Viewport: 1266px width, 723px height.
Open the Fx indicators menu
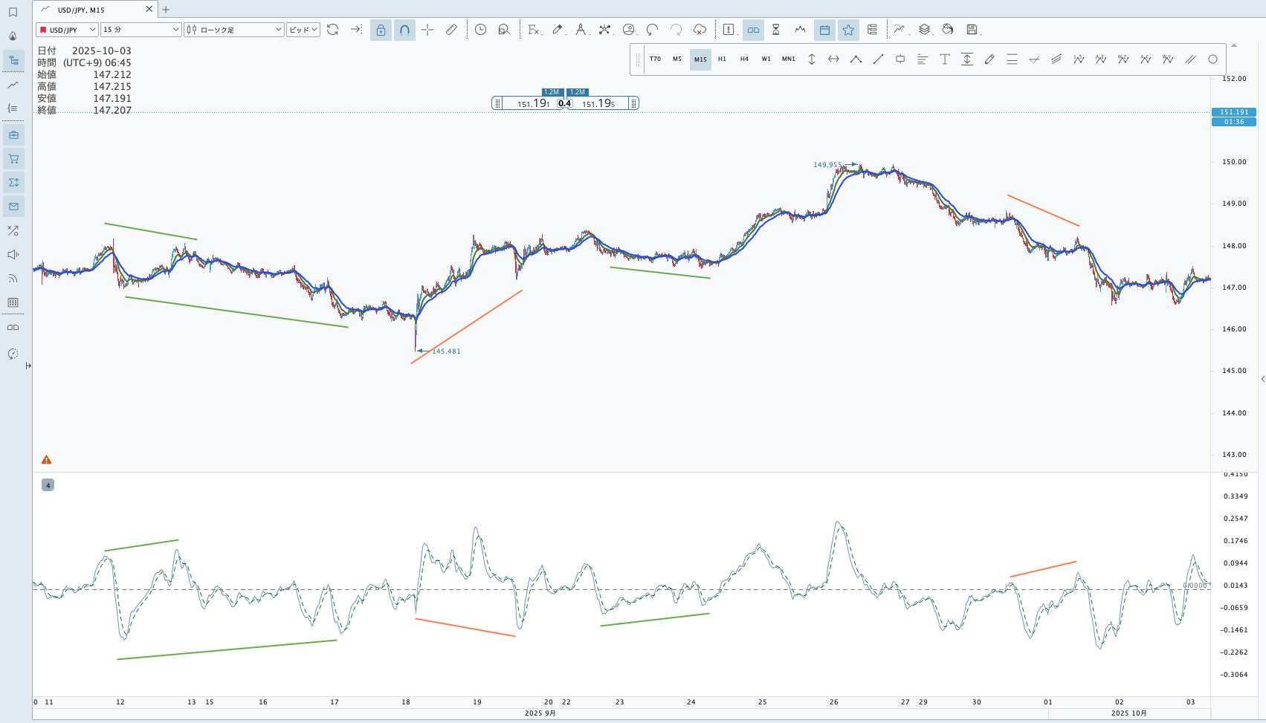click(534, 30)
